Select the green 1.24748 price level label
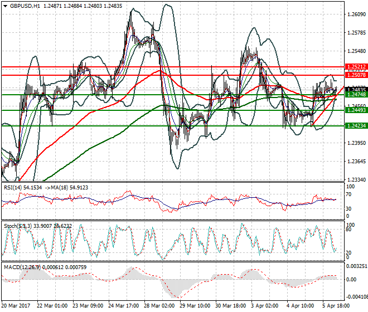Screen dimensions: 368x312 [356, 95]
